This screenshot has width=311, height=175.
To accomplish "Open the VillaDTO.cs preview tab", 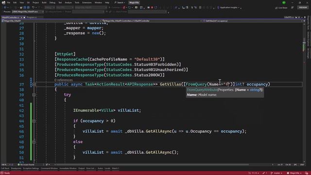I will tap(289, 17).
